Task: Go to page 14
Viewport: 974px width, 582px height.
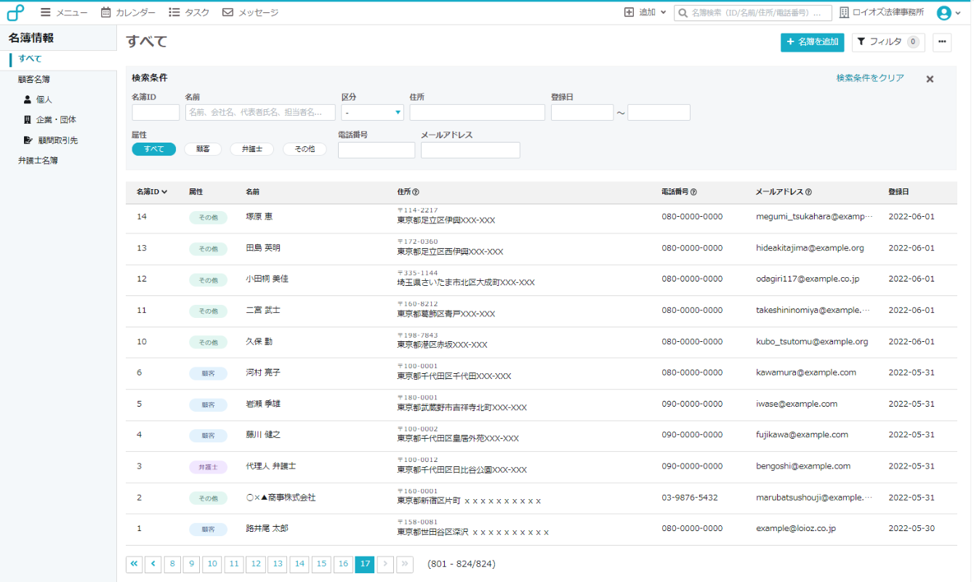Action: pos(300,564)
